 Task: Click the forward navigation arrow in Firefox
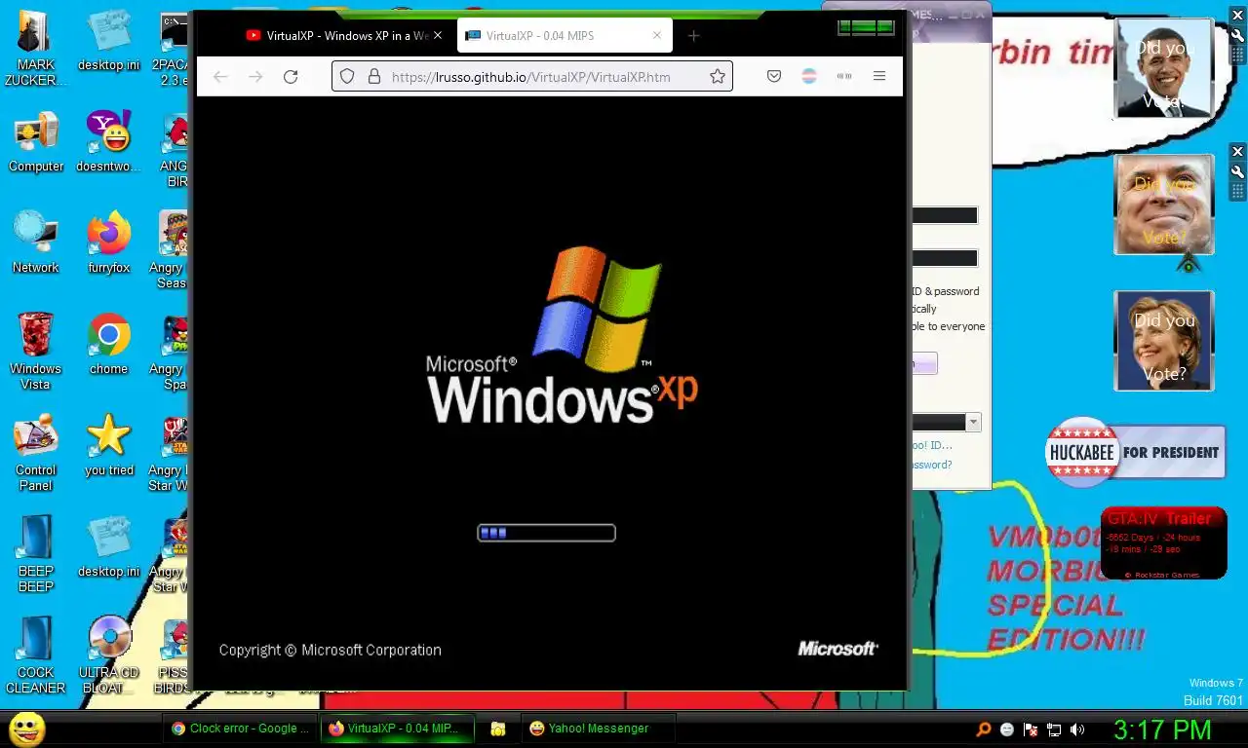coord(255,76)
